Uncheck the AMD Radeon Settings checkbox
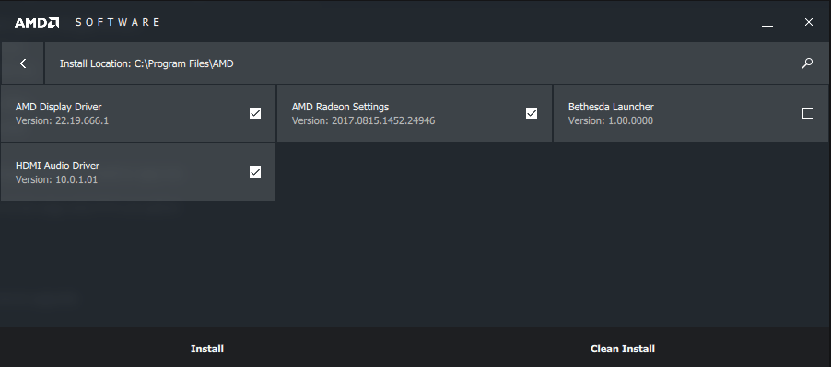The image size is (831, 367). click(x=532, y=113)
